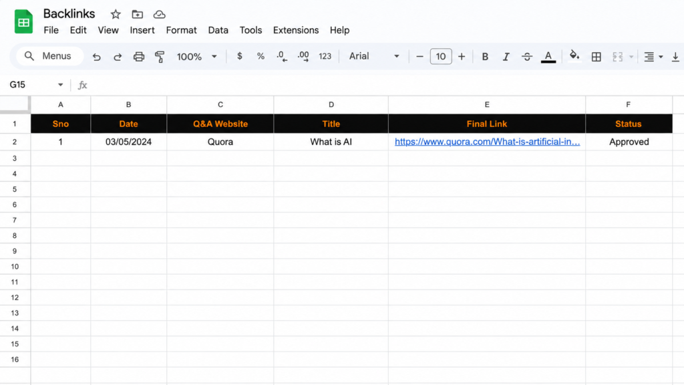Image resolution: width=684 pixels, height=385 pixels.
Task: Decrease font size with minus
Action: 419,56
